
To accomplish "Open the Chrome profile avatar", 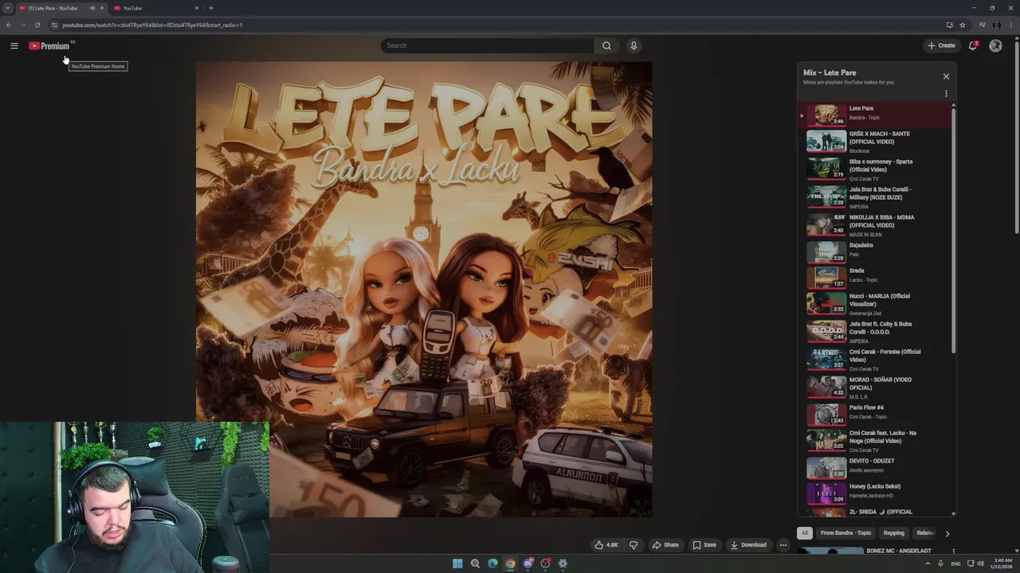I will pyautogui.click(x=996, y=25).
